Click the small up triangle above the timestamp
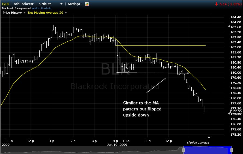 (209, 137)
